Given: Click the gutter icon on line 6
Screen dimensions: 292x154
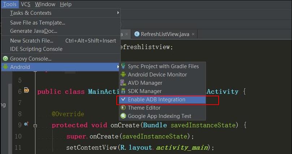Looking at the screenshot, I should click(26, 90).
